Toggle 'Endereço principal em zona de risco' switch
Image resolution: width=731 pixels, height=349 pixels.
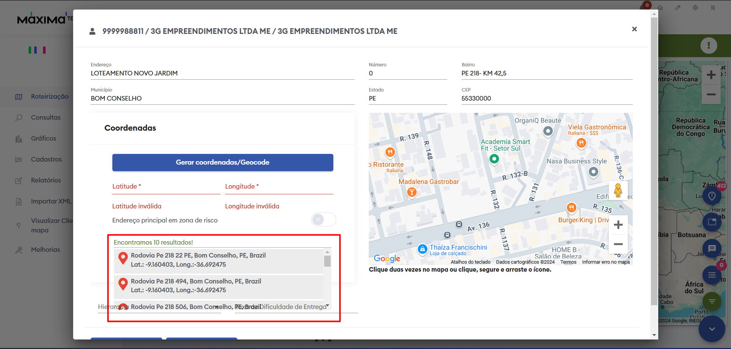[x=323, y=219]
